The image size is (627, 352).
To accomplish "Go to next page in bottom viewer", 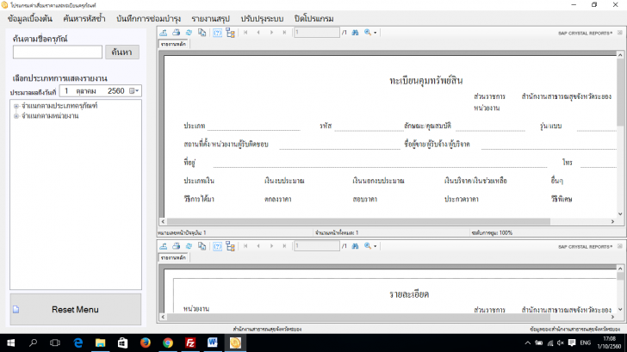I will click(271, 246).
